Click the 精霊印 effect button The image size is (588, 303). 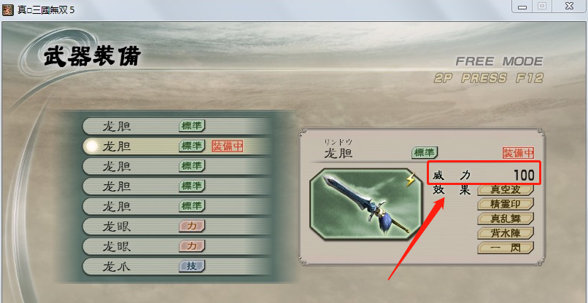point(506,204)
